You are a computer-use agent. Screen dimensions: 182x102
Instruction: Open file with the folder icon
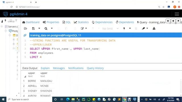(25, 28)
